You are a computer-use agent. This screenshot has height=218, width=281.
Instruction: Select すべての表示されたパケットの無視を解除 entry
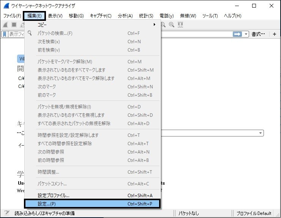[93, 124]
